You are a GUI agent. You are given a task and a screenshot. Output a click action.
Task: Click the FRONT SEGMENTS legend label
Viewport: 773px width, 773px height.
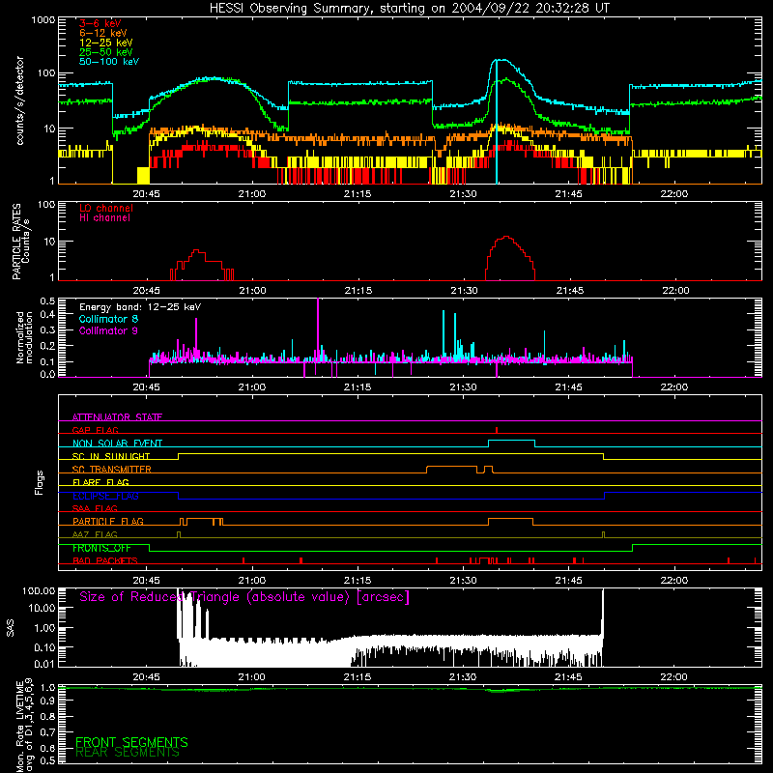click(x=131, y=742)
